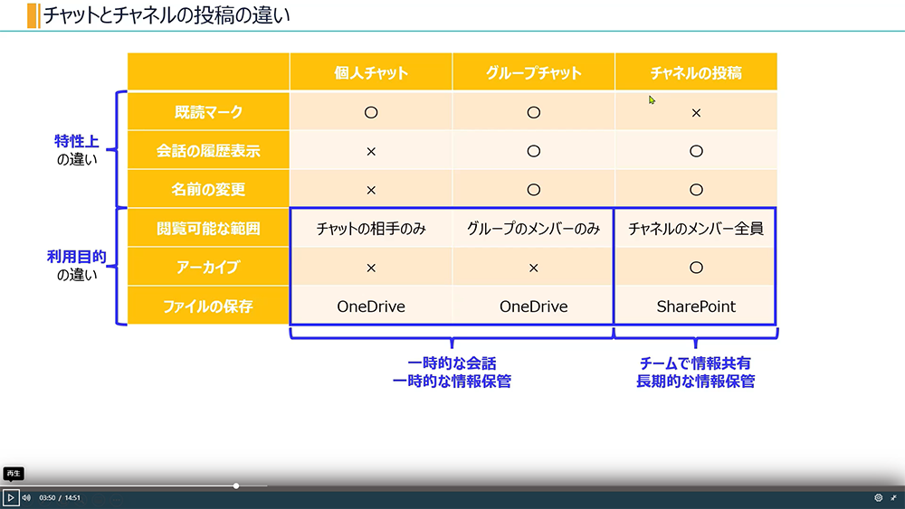The height and width of the screenshot is (509, 905).
Task: Click the チームで情報共有 caption line
Action: [695, 363]
